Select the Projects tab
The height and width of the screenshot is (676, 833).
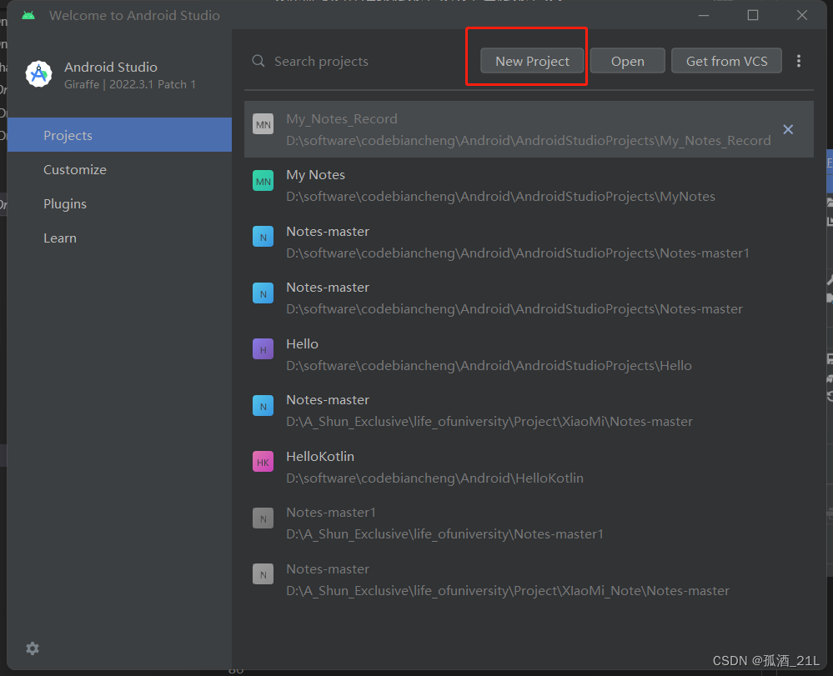[119, 135]
